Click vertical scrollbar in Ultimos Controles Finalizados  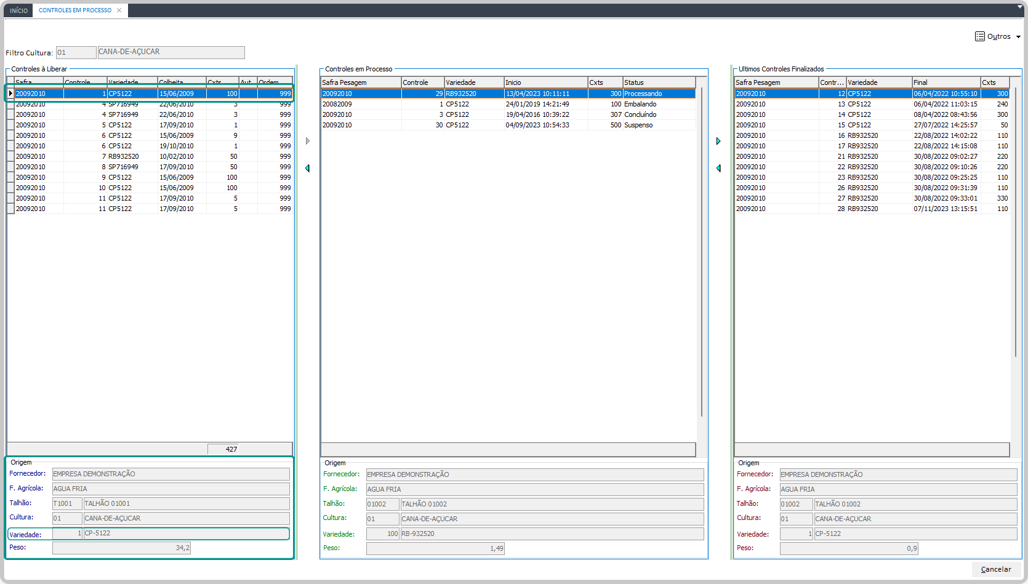click(1015, 222)
